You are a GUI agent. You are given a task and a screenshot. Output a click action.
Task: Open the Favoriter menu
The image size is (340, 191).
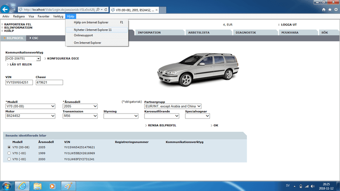[43, 16]
